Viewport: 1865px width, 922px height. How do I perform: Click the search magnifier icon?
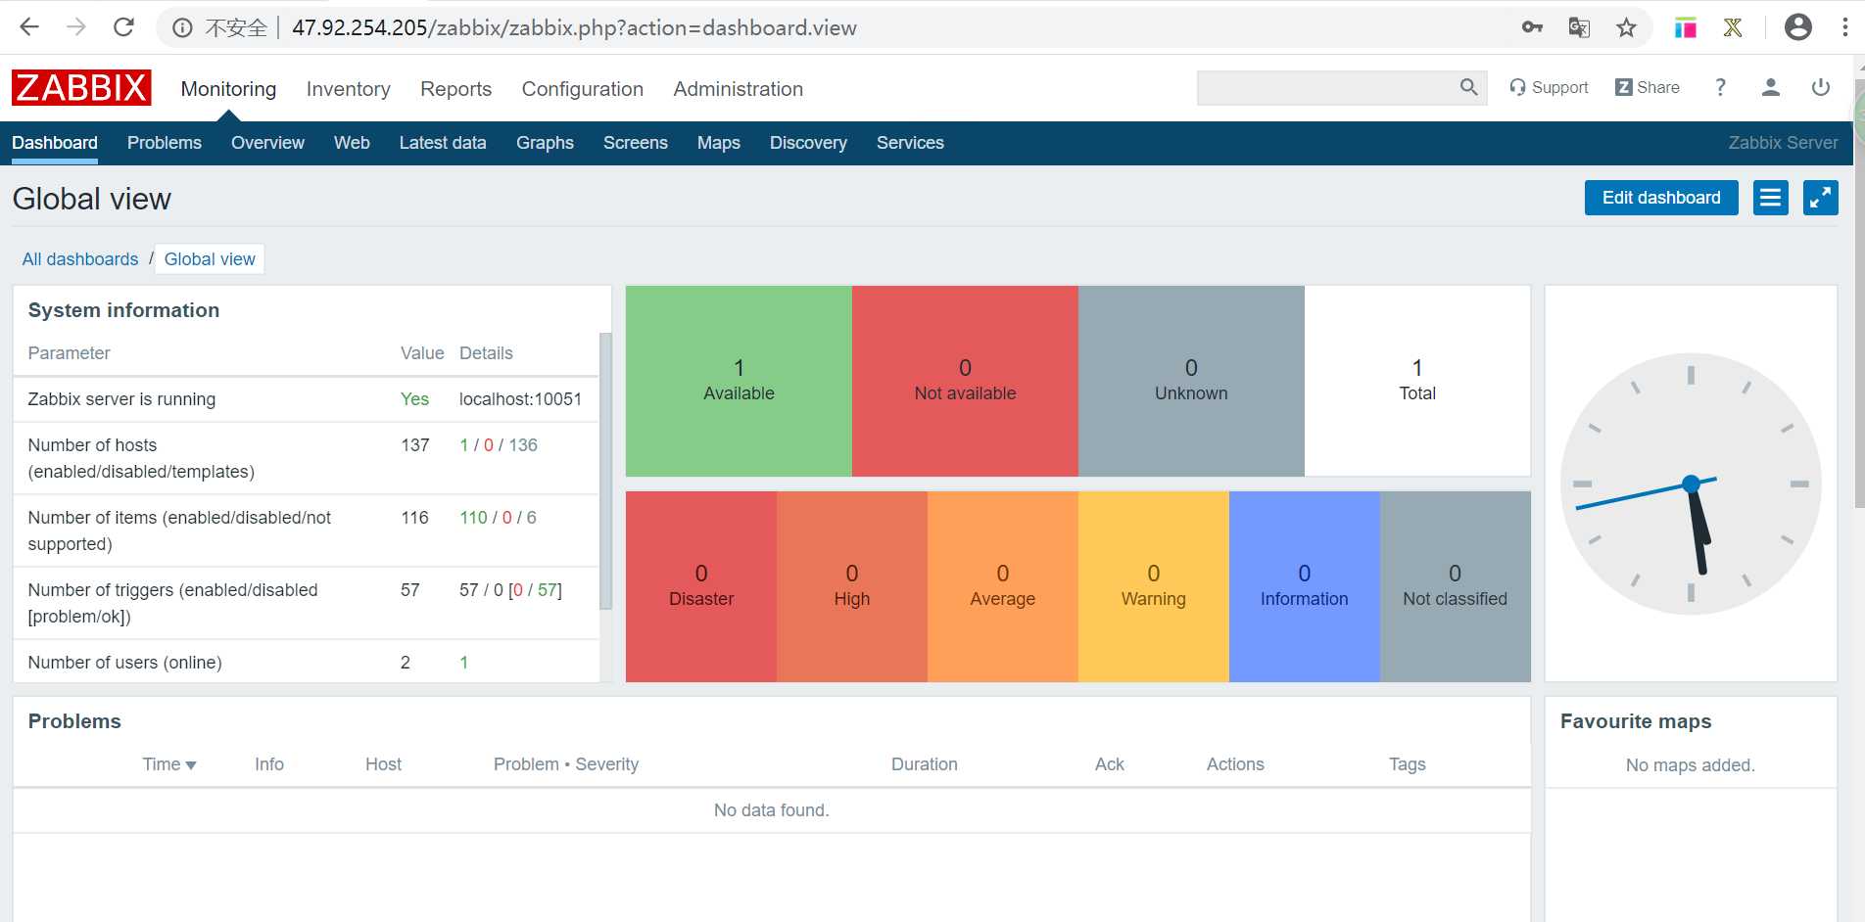(x=1468, y=87)
